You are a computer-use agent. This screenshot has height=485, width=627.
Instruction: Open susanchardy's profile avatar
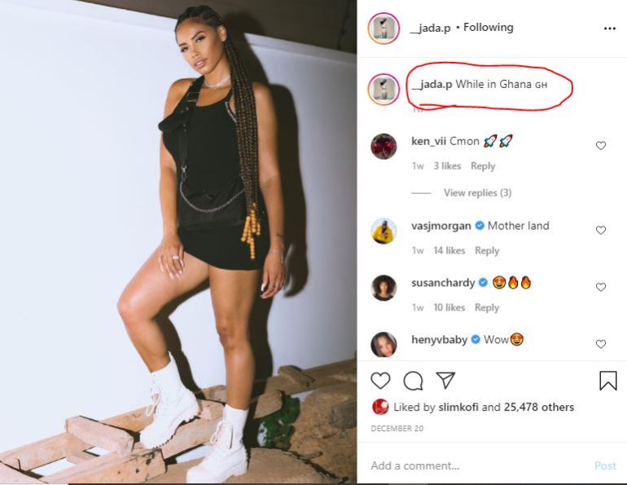pos(384,288)
